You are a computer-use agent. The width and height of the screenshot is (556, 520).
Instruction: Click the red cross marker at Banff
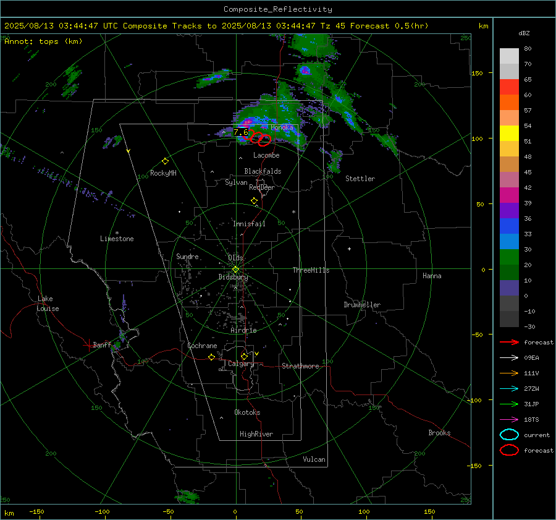(88, 345)
